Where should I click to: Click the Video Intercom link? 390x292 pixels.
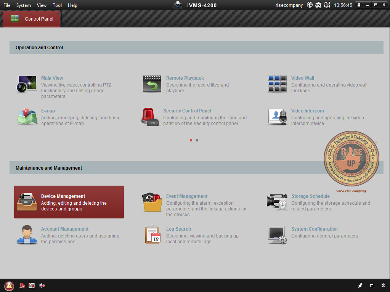[307, 111]
